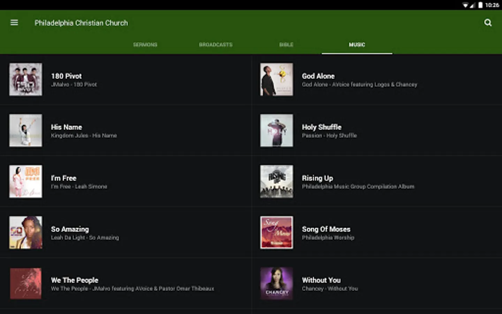Select the Without You title
Image resolution: width=502 pixels, height=314 pixels.
click(321, 280)
